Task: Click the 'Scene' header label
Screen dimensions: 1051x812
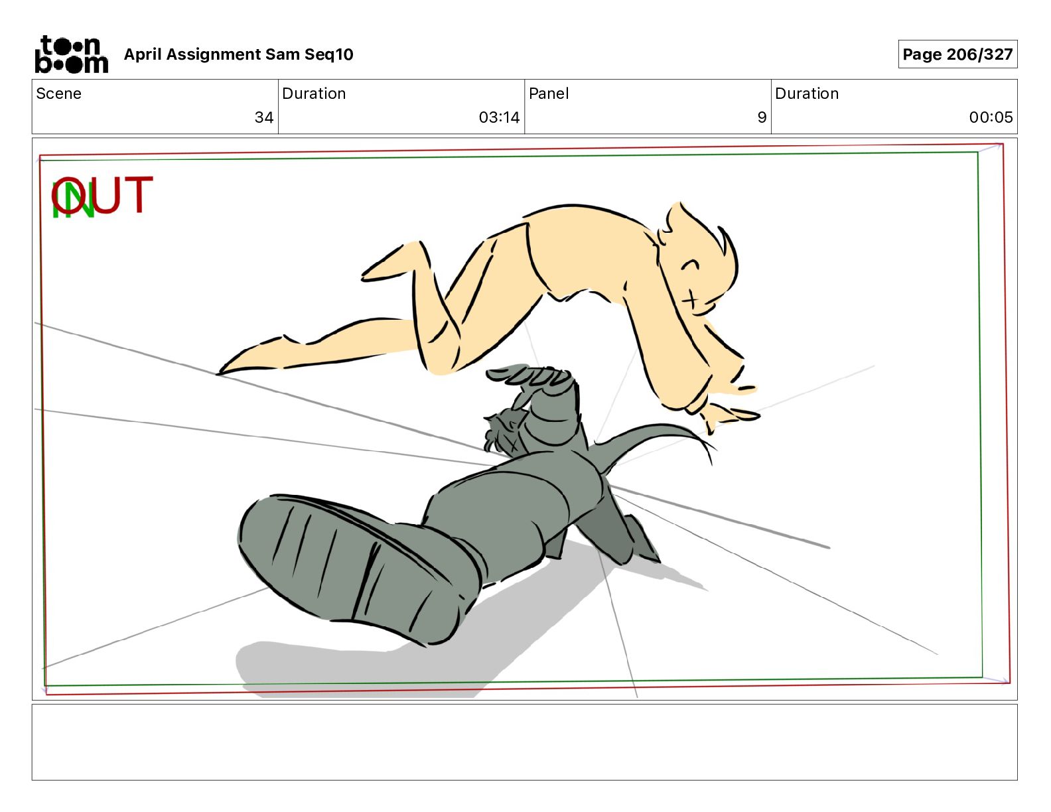Action: click(58, 94)
